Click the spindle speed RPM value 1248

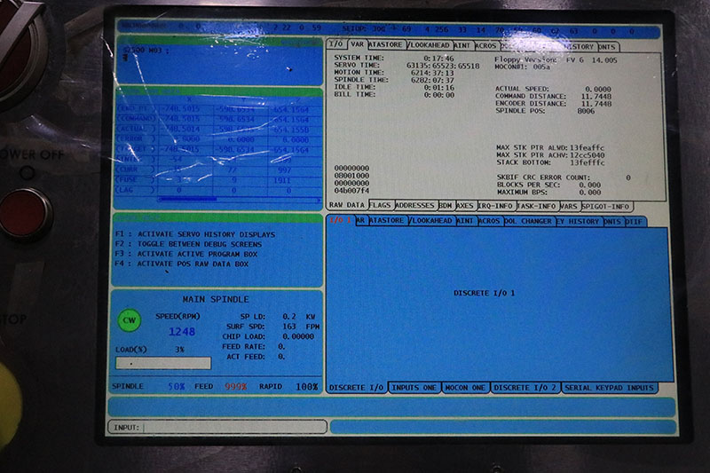point(182,332)
